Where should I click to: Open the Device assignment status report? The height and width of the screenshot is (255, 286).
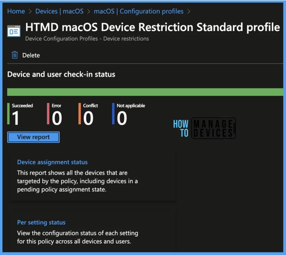point(52,162)
